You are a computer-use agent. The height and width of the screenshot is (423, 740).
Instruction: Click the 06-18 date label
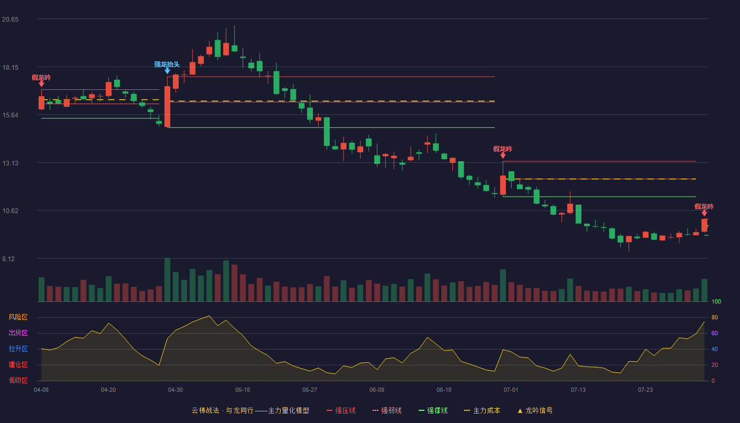point(444,390)
